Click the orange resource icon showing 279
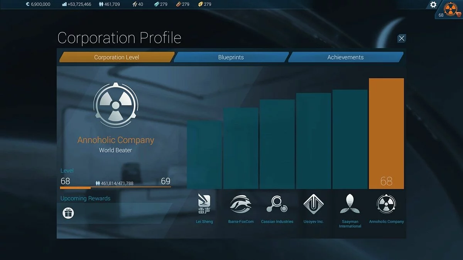The width and height of the screenshot is (463, 260). click(178, 4)
